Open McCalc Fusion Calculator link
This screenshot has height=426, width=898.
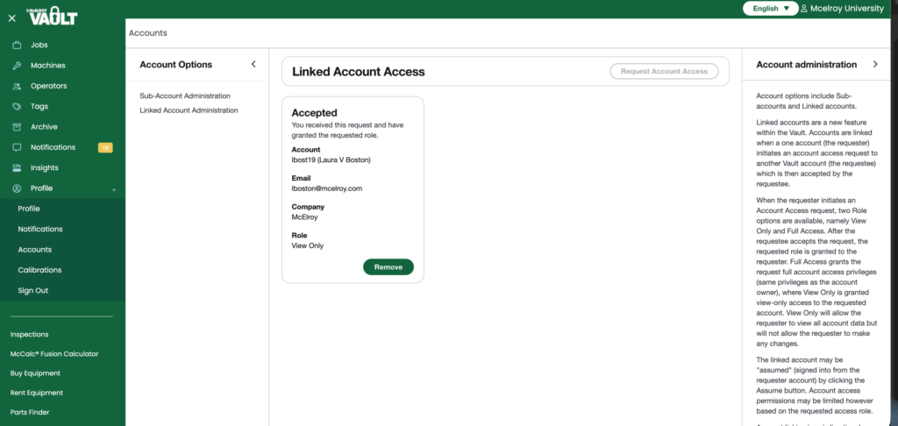54,354
